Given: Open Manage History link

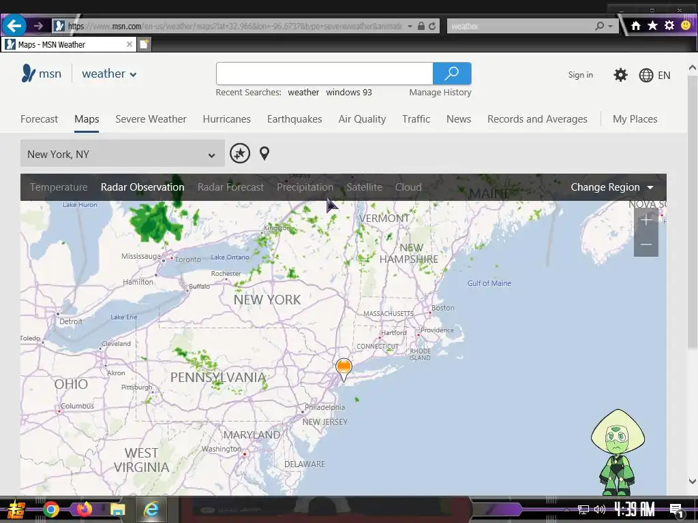Looking at the screenshot, I should [440, 93].
